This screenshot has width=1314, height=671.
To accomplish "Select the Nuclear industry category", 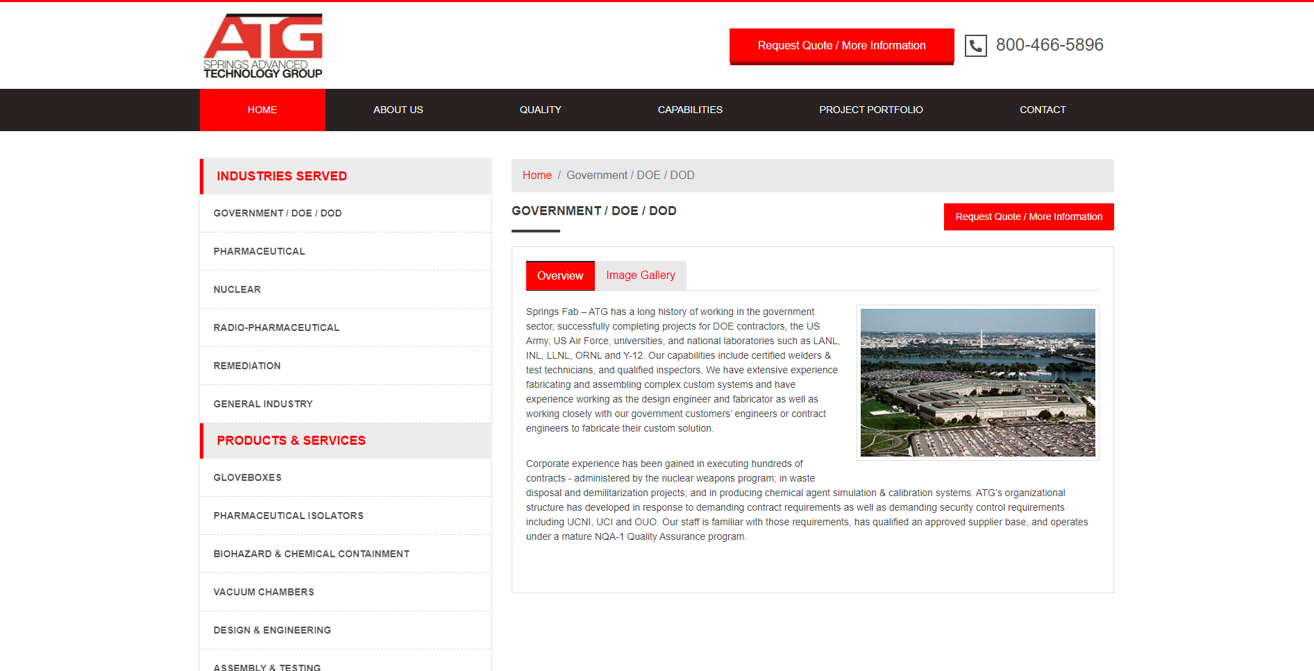I will click(x=237, y=289).
